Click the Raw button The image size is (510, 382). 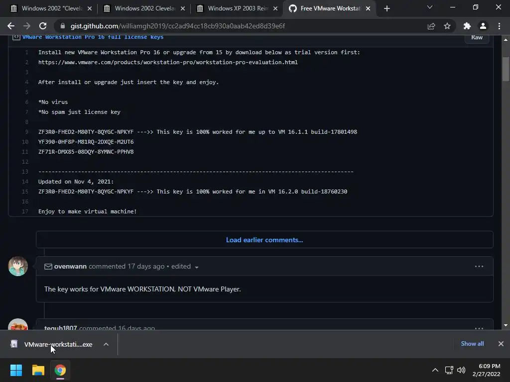(477, 37)
